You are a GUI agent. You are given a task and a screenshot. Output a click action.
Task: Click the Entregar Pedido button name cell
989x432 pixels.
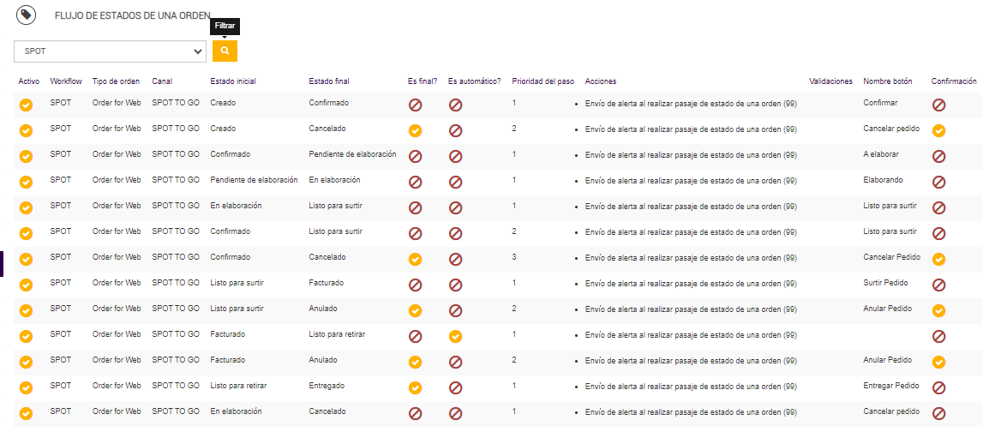891,386
